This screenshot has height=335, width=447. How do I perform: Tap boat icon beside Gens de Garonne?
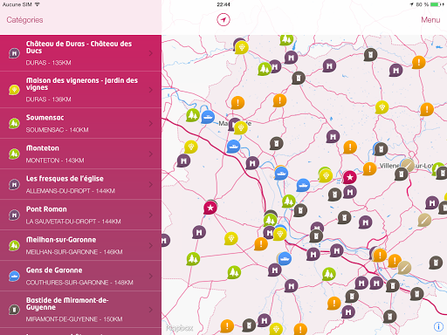(x=14, y=276)
